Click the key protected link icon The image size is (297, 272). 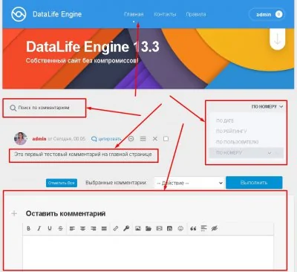[x=126, y=228]
